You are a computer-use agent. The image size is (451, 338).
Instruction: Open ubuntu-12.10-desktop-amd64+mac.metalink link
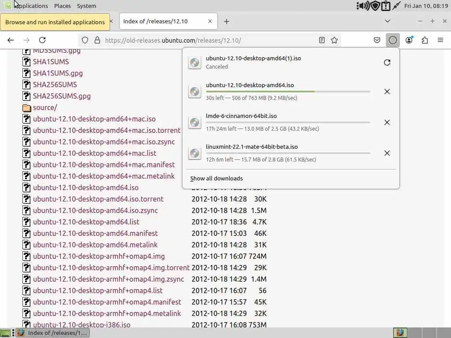click(104, 176)
